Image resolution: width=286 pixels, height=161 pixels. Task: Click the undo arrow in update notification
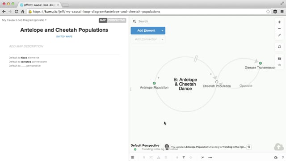click(x=249, y=147)
